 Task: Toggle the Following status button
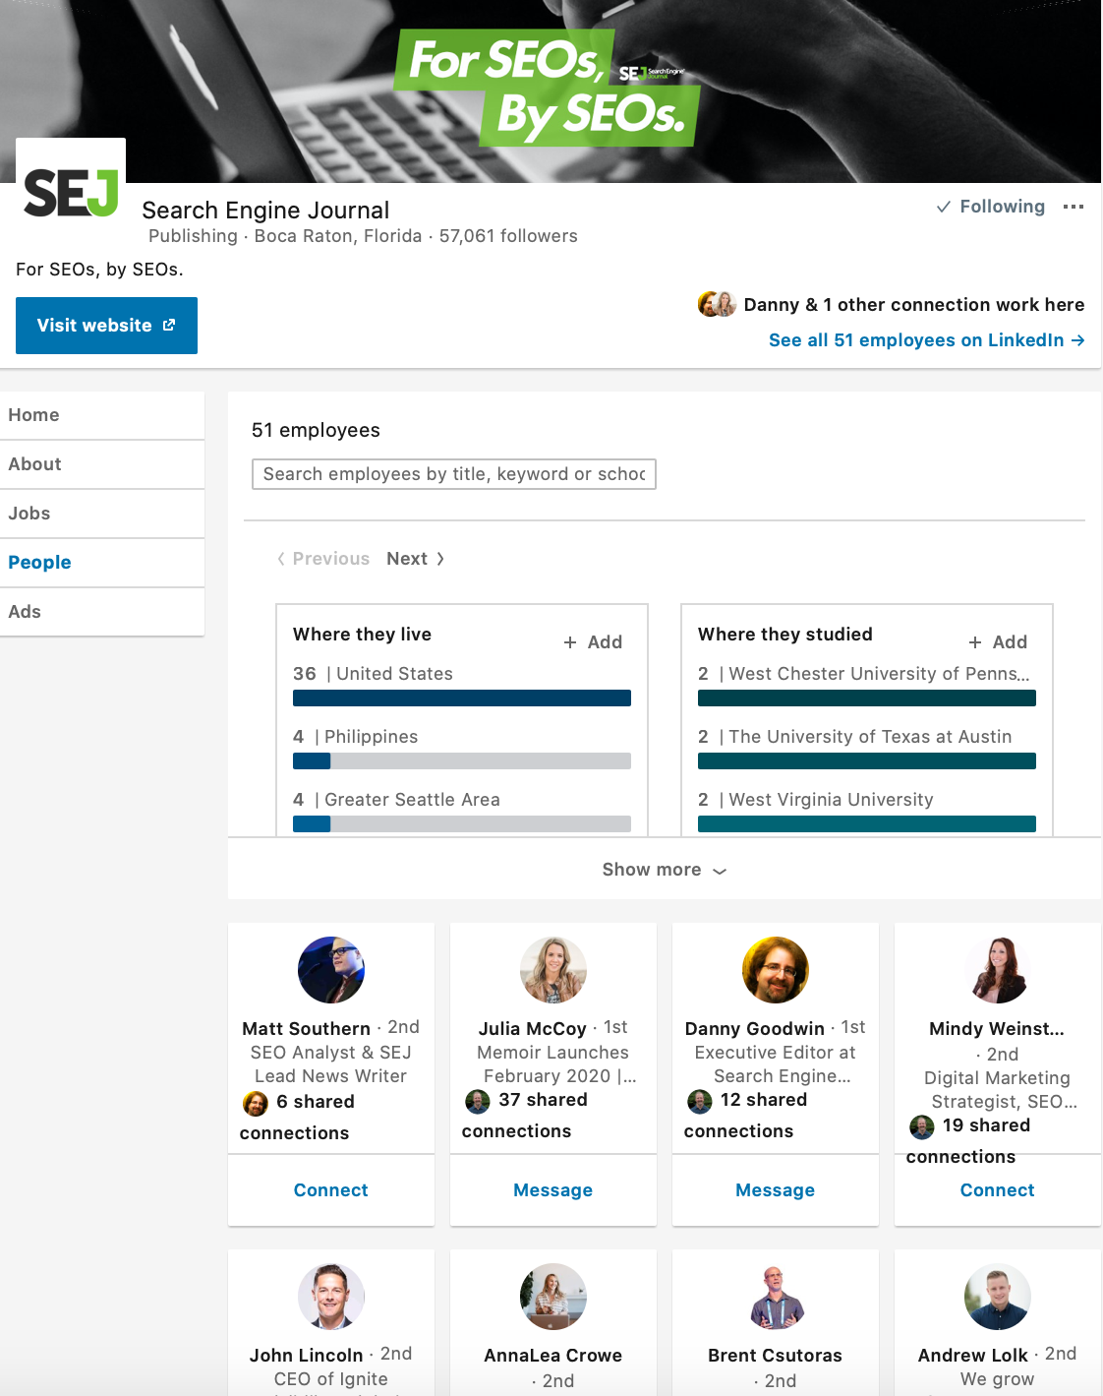pyautogui.click(x=991, y=207)
